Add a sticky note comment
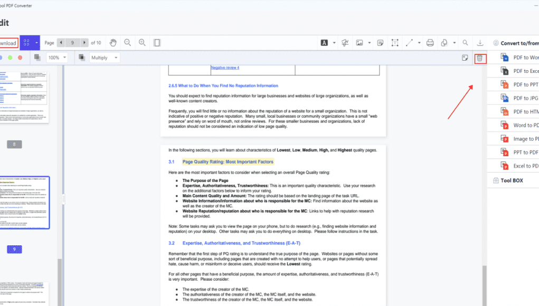 [380, 43]
